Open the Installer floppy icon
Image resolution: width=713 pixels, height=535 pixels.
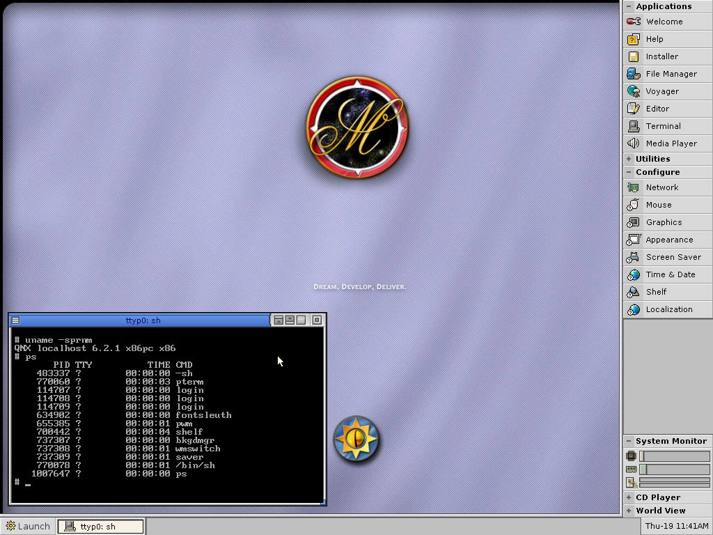tap(634, 56)
